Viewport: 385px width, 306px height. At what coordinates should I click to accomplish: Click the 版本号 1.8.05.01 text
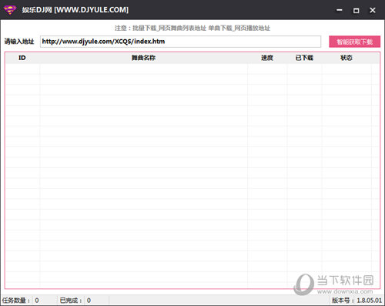(x=357, y=300)
